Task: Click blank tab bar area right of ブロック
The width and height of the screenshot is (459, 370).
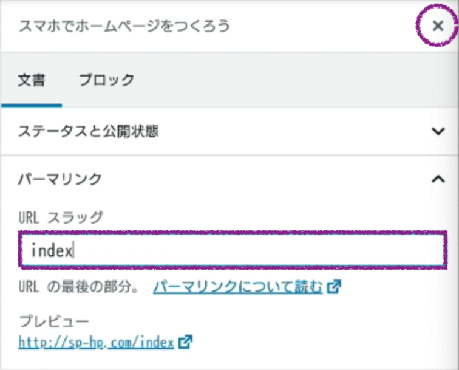Action: point(291,80)
